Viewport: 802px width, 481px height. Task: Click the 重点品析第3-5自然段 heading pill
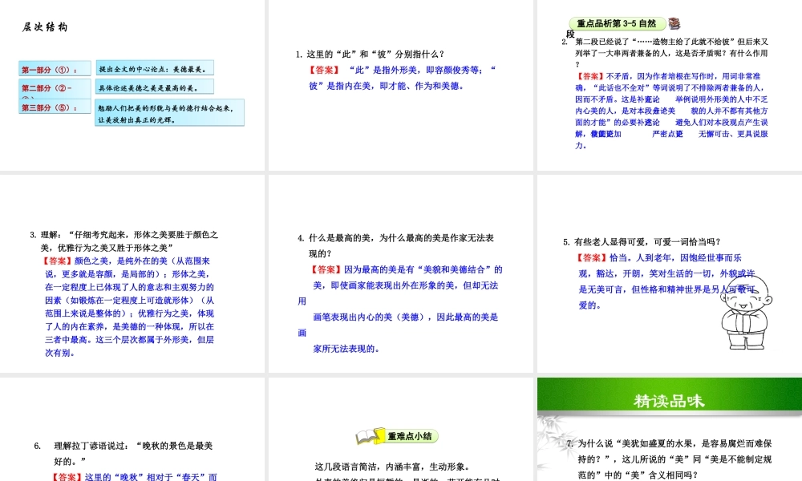click(x=616, y=24)
